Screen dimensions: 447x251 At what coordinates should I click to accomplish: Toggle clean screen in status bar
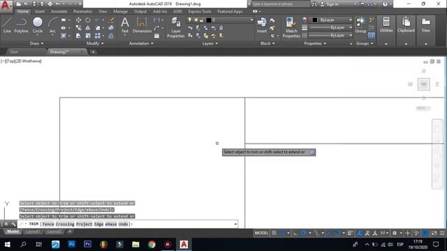tap(434, 233)
